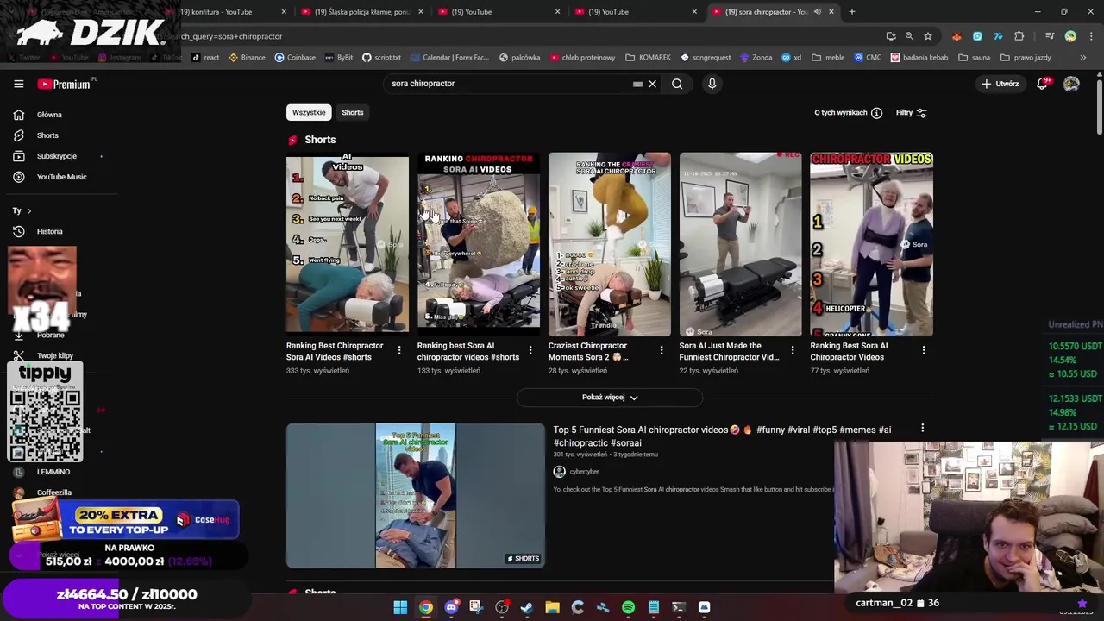This screenshot has width=1104, height=621.
Task: Open the Windows Start menu
Action: [400, 607]
